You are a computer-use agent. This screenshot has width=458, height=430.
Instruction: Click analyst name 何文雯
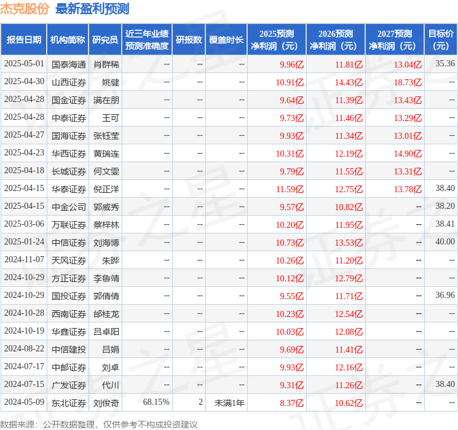tap(106, 171)
